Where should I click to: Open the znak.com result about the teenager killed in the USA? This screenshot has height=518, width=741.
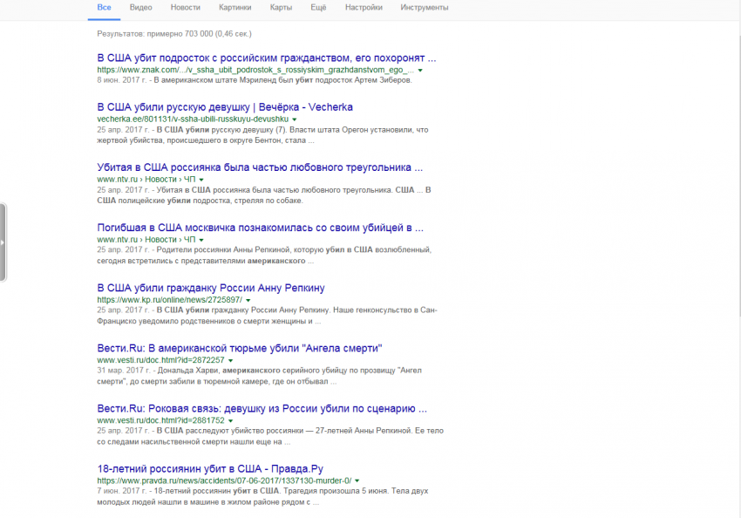point(266,58)
